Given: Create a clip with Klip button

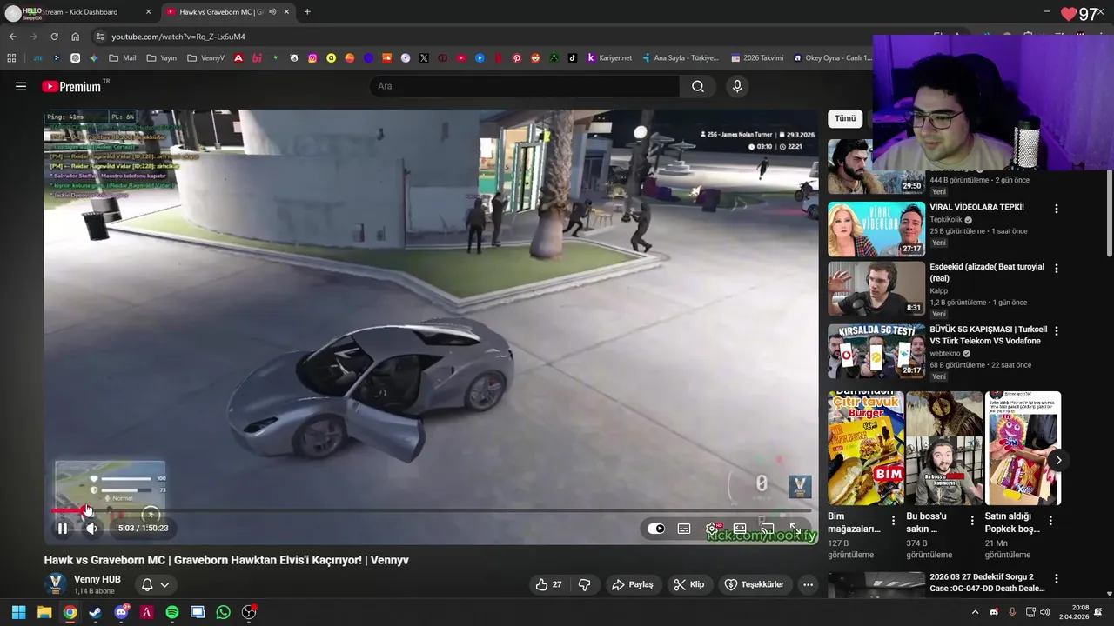Looking at the screenshot, I should coord(689,584).
